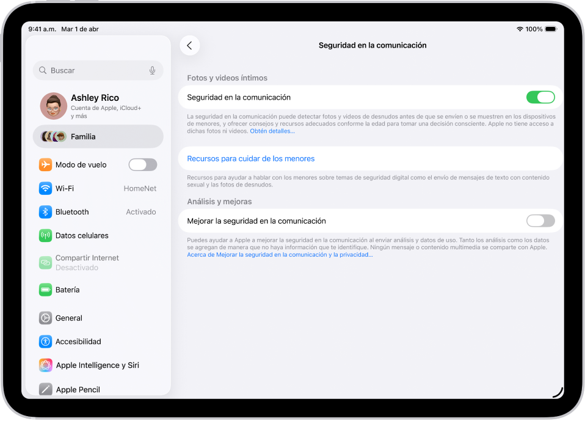Open the Obtén detalles link
Viewport: 585px width, 421px height.
(272, 131)
